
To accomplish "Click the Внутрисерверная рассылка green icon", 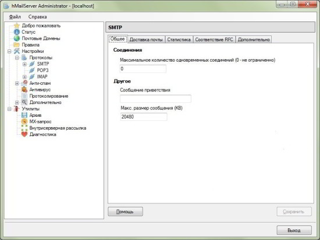I will pyautogui.click(x=24, y=128).
